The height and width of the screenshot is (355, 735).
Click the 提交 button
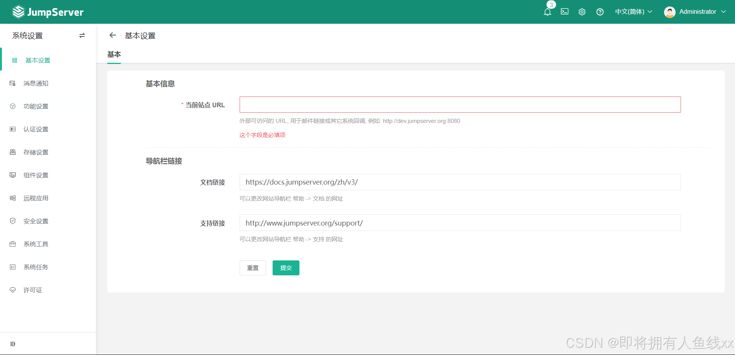point(286,268)
